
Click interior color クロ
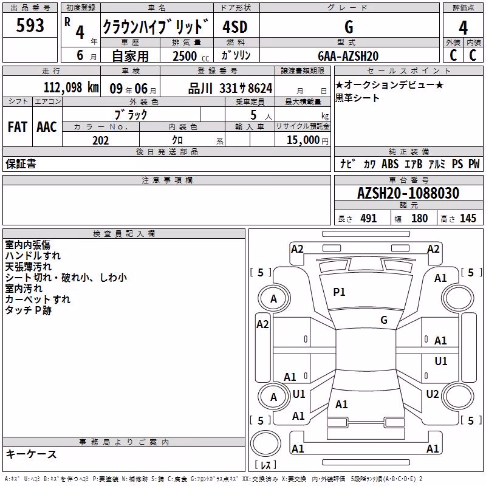point(177,140)
